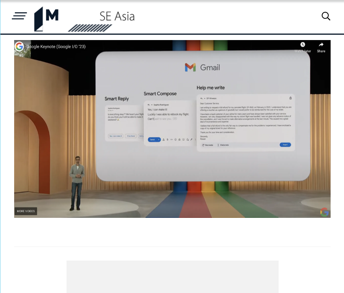344x293 pixels.
Task: Click the Mashable M logo
Action: [x=46, y=19]
